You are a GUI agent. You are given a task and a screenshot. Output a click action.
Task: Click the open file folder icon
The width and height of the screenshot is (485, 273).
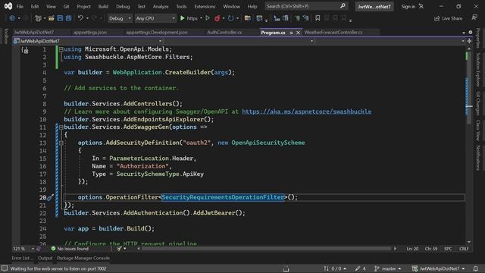coord(52,18)
